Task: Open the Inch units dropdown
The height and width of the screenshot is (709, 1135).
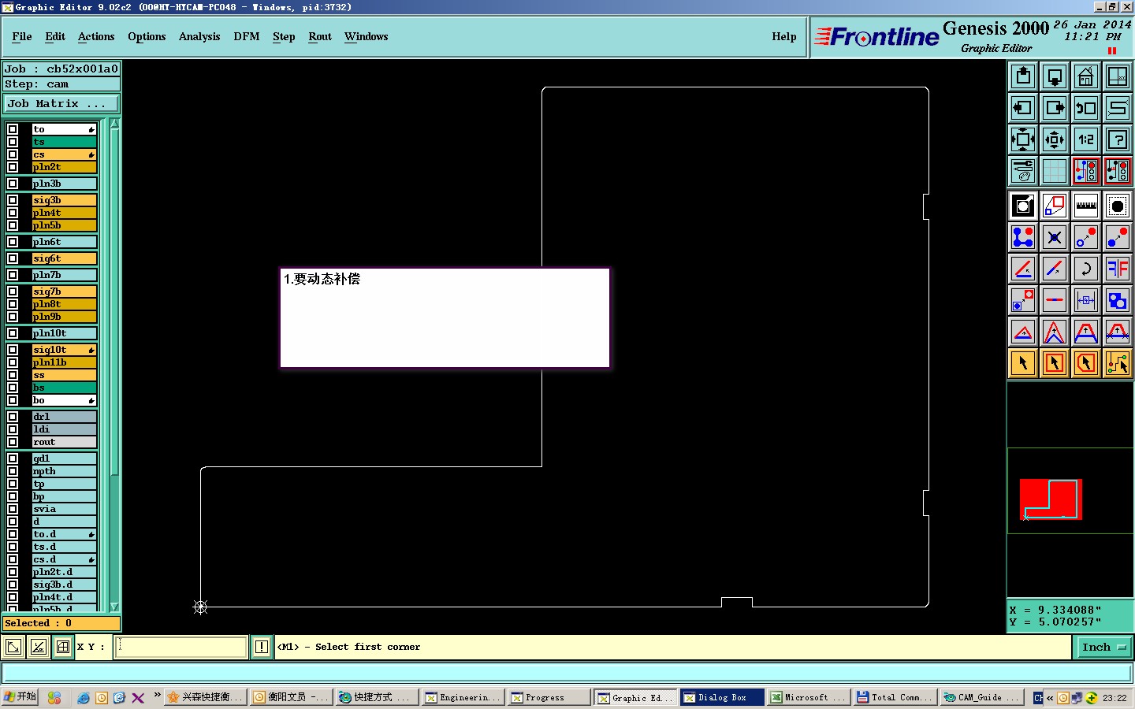Action: (1103, 647)
